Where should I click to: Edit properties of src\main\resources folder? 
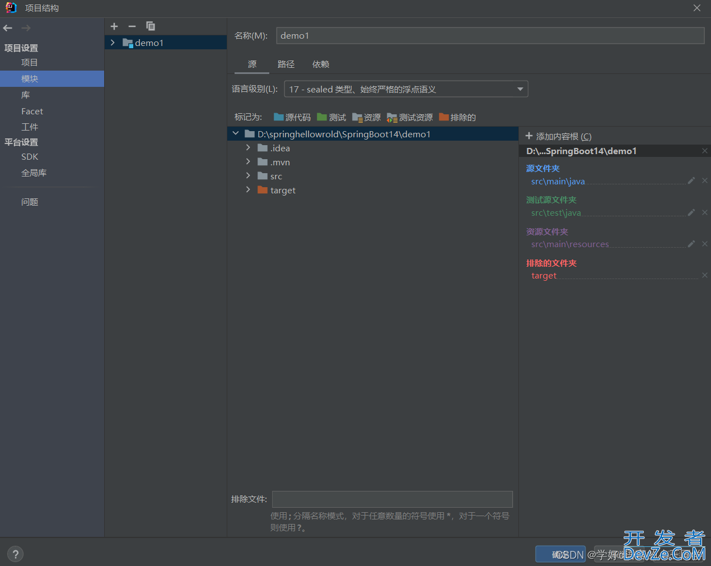(x=691, y=244)
